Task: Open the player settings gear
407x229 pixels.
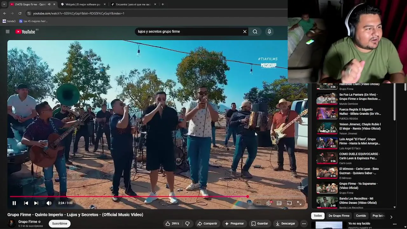Action: 269,203
